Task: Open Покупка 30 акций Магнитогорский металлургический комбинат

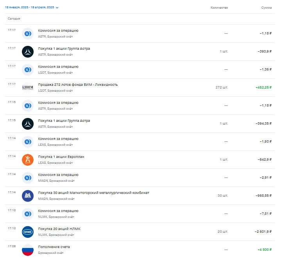Action: [x=140, y=196]
